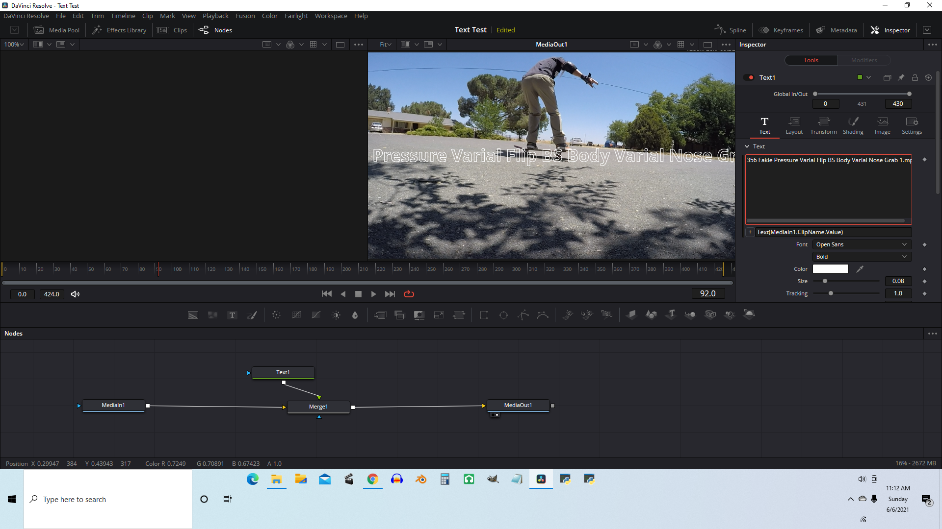Toggle audio mute speaker icon
This screenshot has height=529, width=942.
[75, 294]
